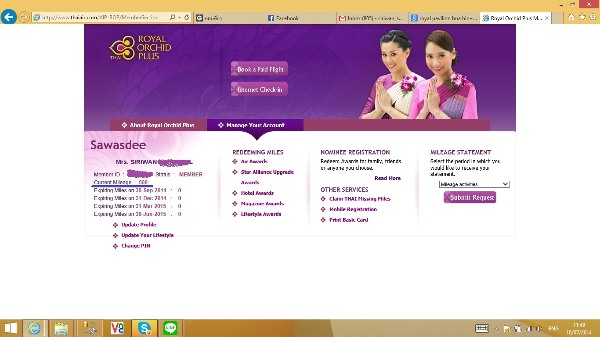The image size is (600, 337).
Task: Click Read More under Nominee Registration
Action: pos(387,178)
